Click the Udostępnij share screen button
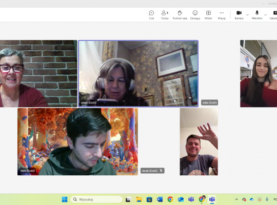The height and width of the screenshot is (205, 277). (273, 15)
